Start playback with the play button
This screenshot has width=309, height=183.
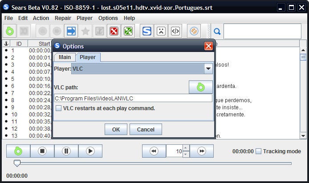click(90, 151)
